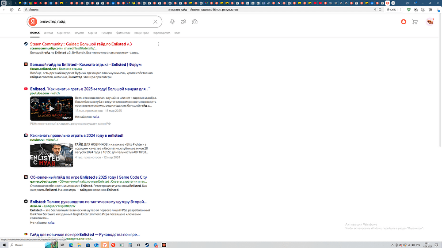Reload the page
Viewport: 442px width, 248px height.
pos(19,10)
